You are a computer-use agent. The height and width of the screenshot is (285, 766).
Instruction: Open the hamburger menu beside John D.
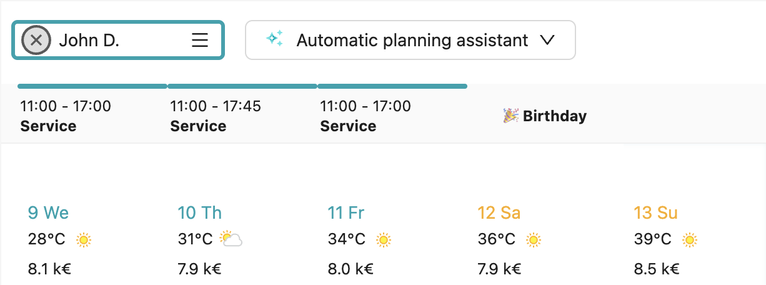pos(199,41)
